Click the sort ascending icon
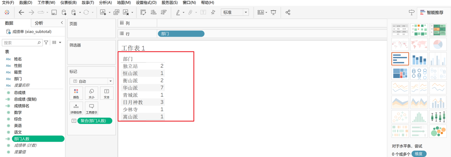The width and height of the screenshot is (451, 157). coord(153,12)
